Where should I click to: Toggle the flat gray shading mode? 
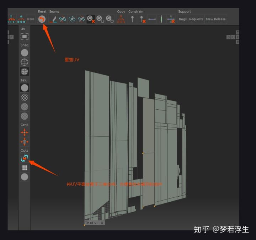[24, 53]
